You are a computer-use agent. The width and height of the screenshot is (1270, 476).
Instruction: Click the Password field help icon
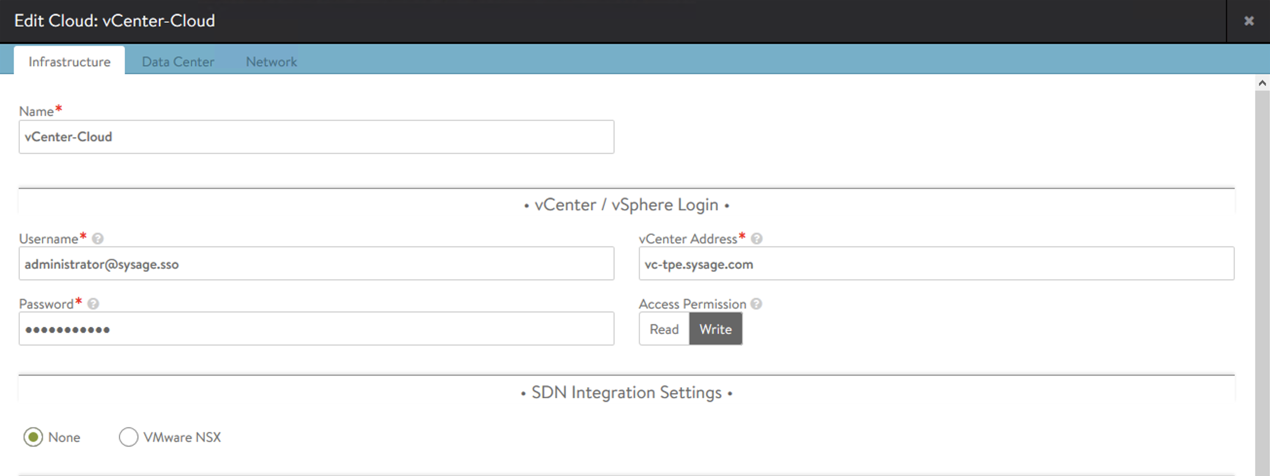click(x=93, y=304)
